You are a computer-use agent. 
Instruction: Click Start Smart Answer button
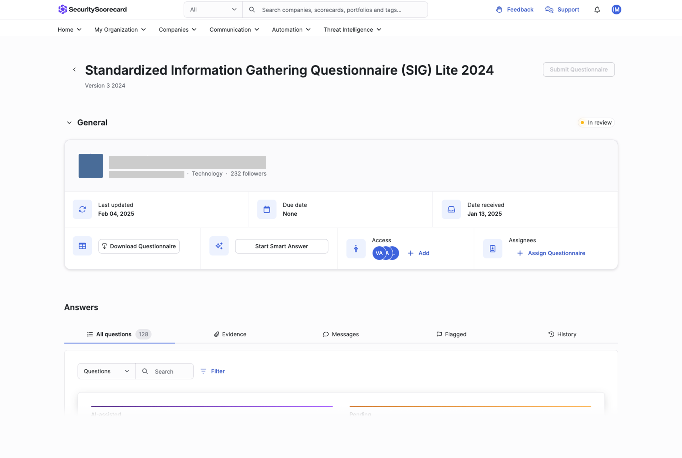point(281,246)
